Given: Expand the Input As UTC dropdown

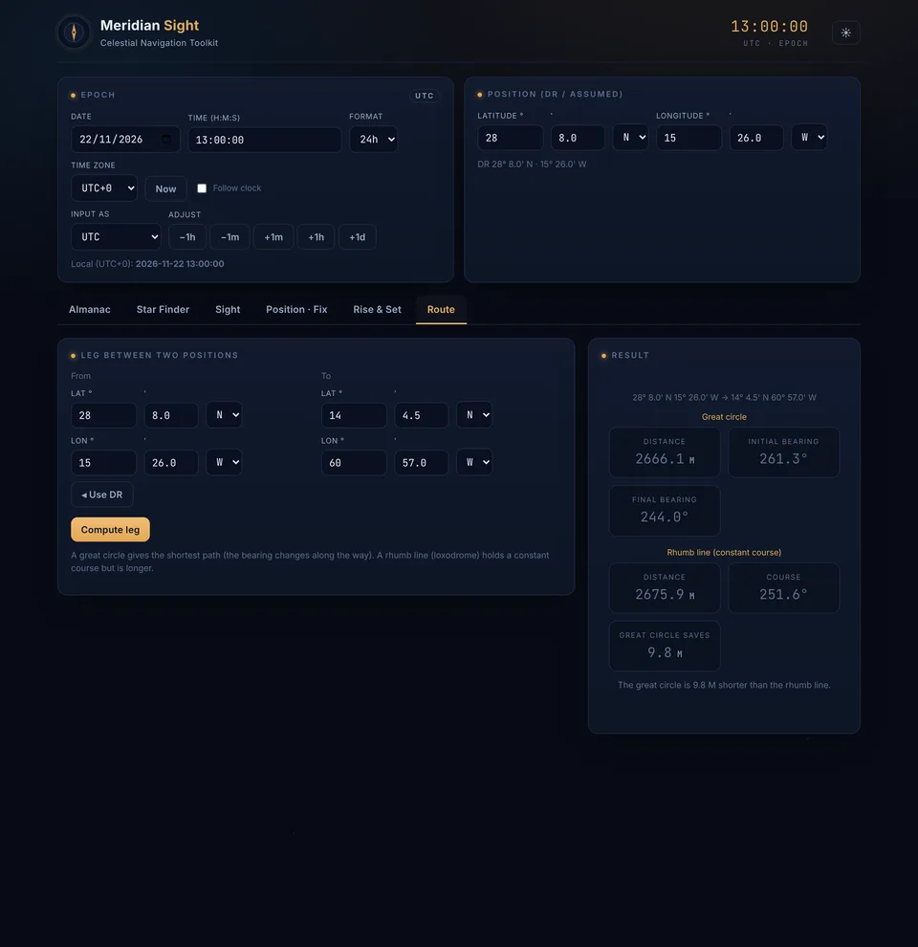Looking at the screenshot, I should coord(116,237).
